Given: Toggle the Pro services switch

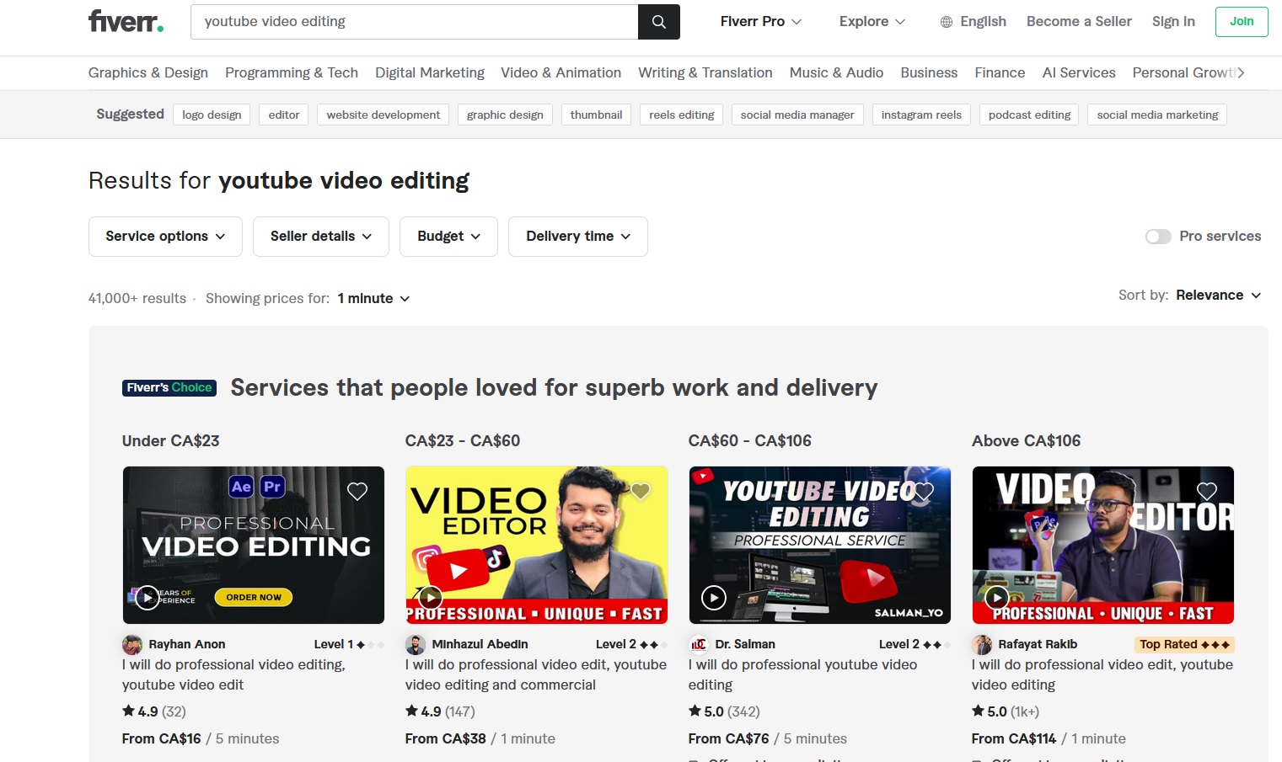Looking at the screenshot, I should pyautogui.click(x=1158, y=237).
